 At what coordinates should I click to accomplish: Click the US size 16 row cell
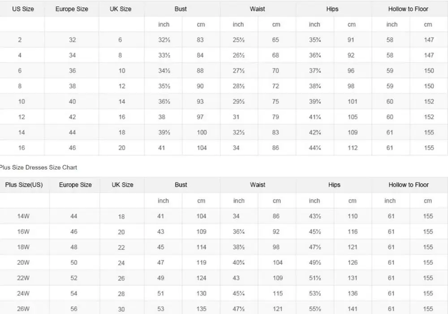coord(22,148)
